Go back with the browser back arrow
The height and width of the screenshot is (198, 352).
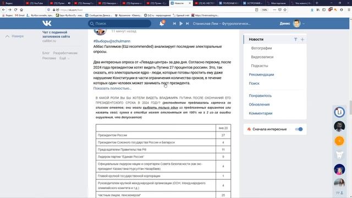point(4,10)
